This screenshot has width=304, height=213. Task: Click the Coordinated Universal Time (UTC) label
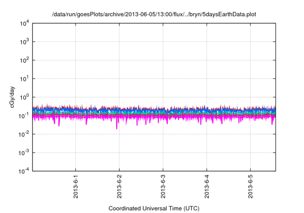pos(154,208)
